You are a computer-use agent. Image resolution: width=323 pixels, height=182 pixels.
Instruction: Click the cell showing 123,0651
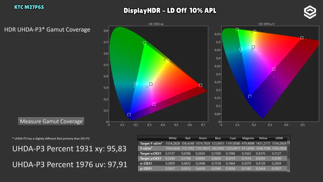pos(218,143)
